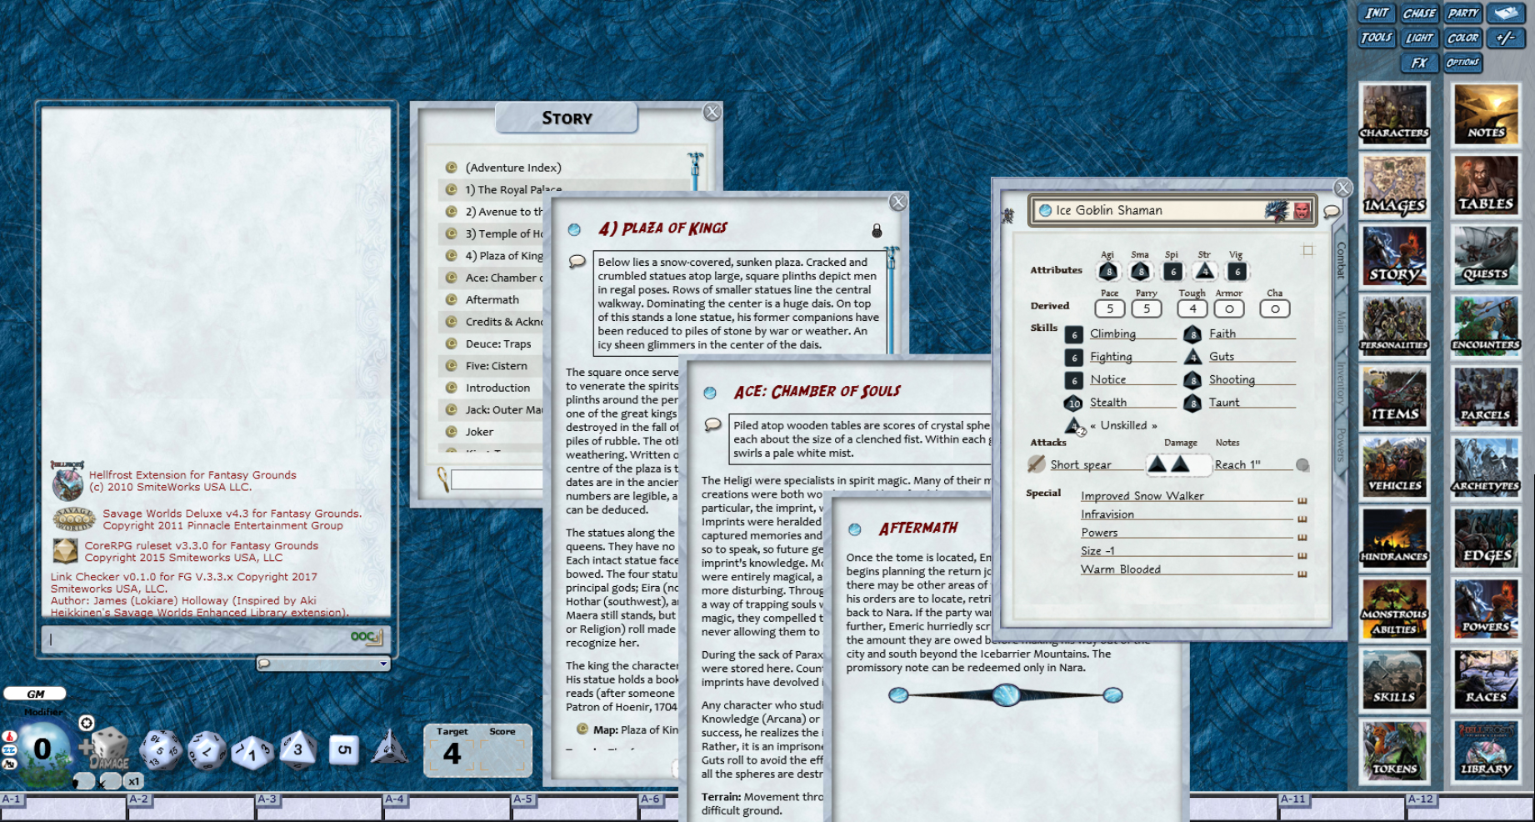Select hotbar tab A-5
The image size is (1535, 822).
coord(524,799)
